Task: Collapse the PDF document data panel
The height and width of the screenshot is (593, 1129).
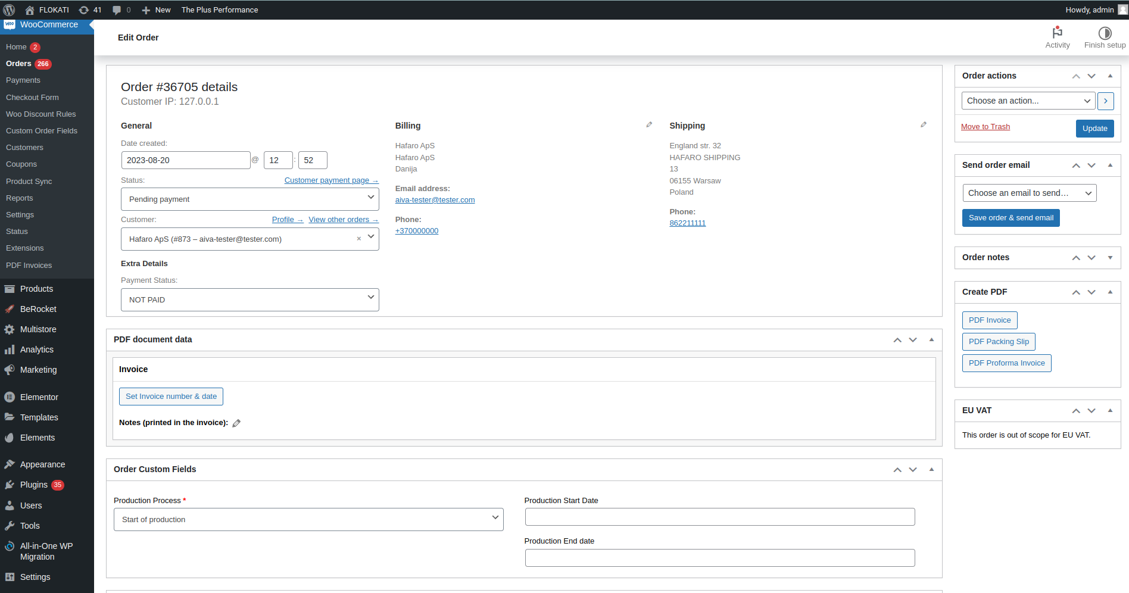Action: point(931,339)
